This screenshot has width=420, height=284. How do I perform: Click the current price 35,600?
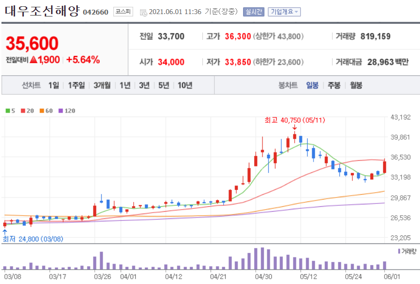32,43
